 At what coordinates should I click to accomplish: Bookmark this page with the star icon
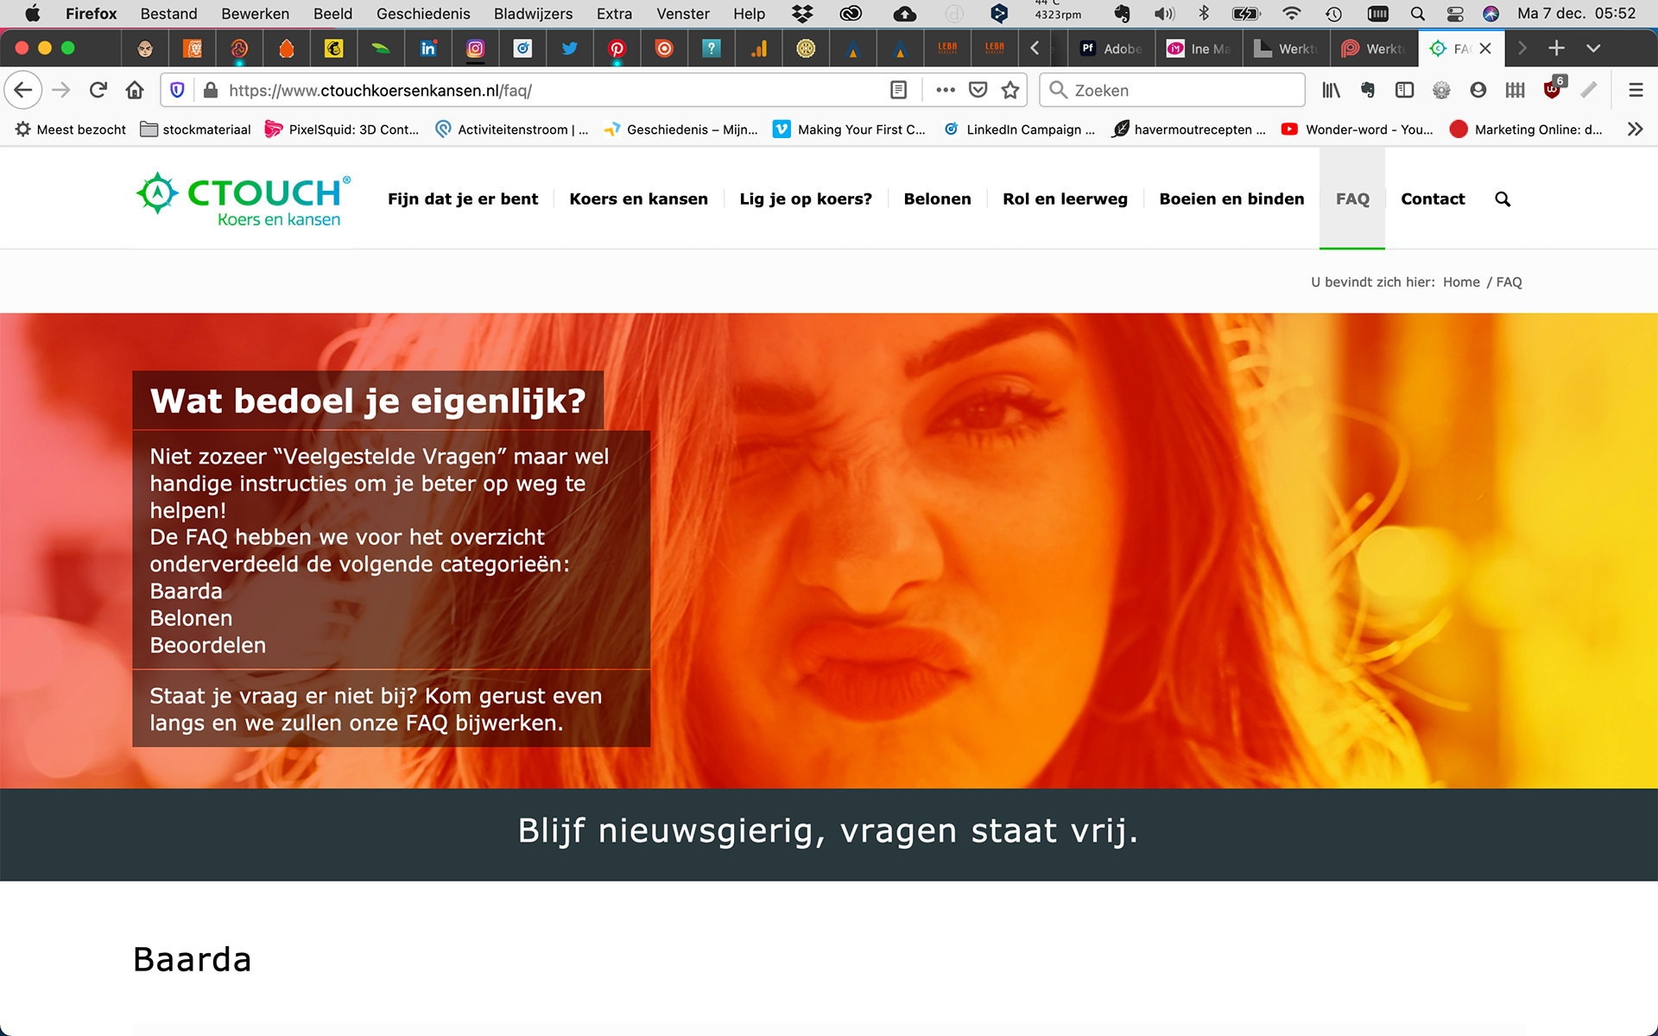[x=1010, y=90]
